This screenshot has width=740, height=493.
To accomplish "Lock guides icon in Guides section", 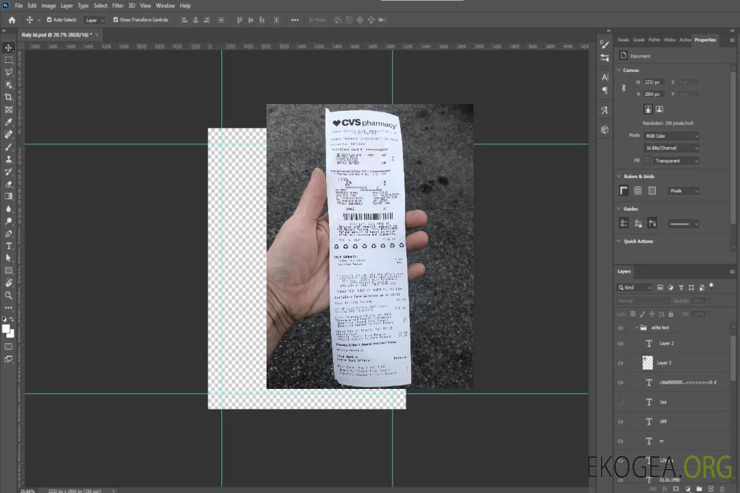I will pyautogui.click(x=638, y=224).
